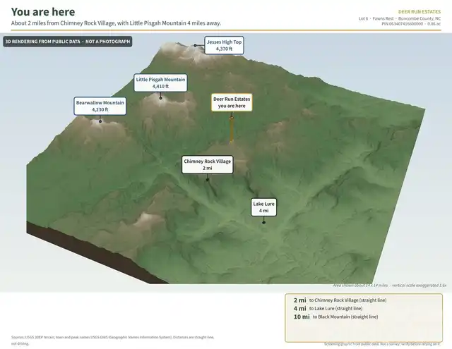The width and height of the screenshot is (452, 349).
Task: Click the Deer Run Estates you-are-here label
Action: (232, 102)
